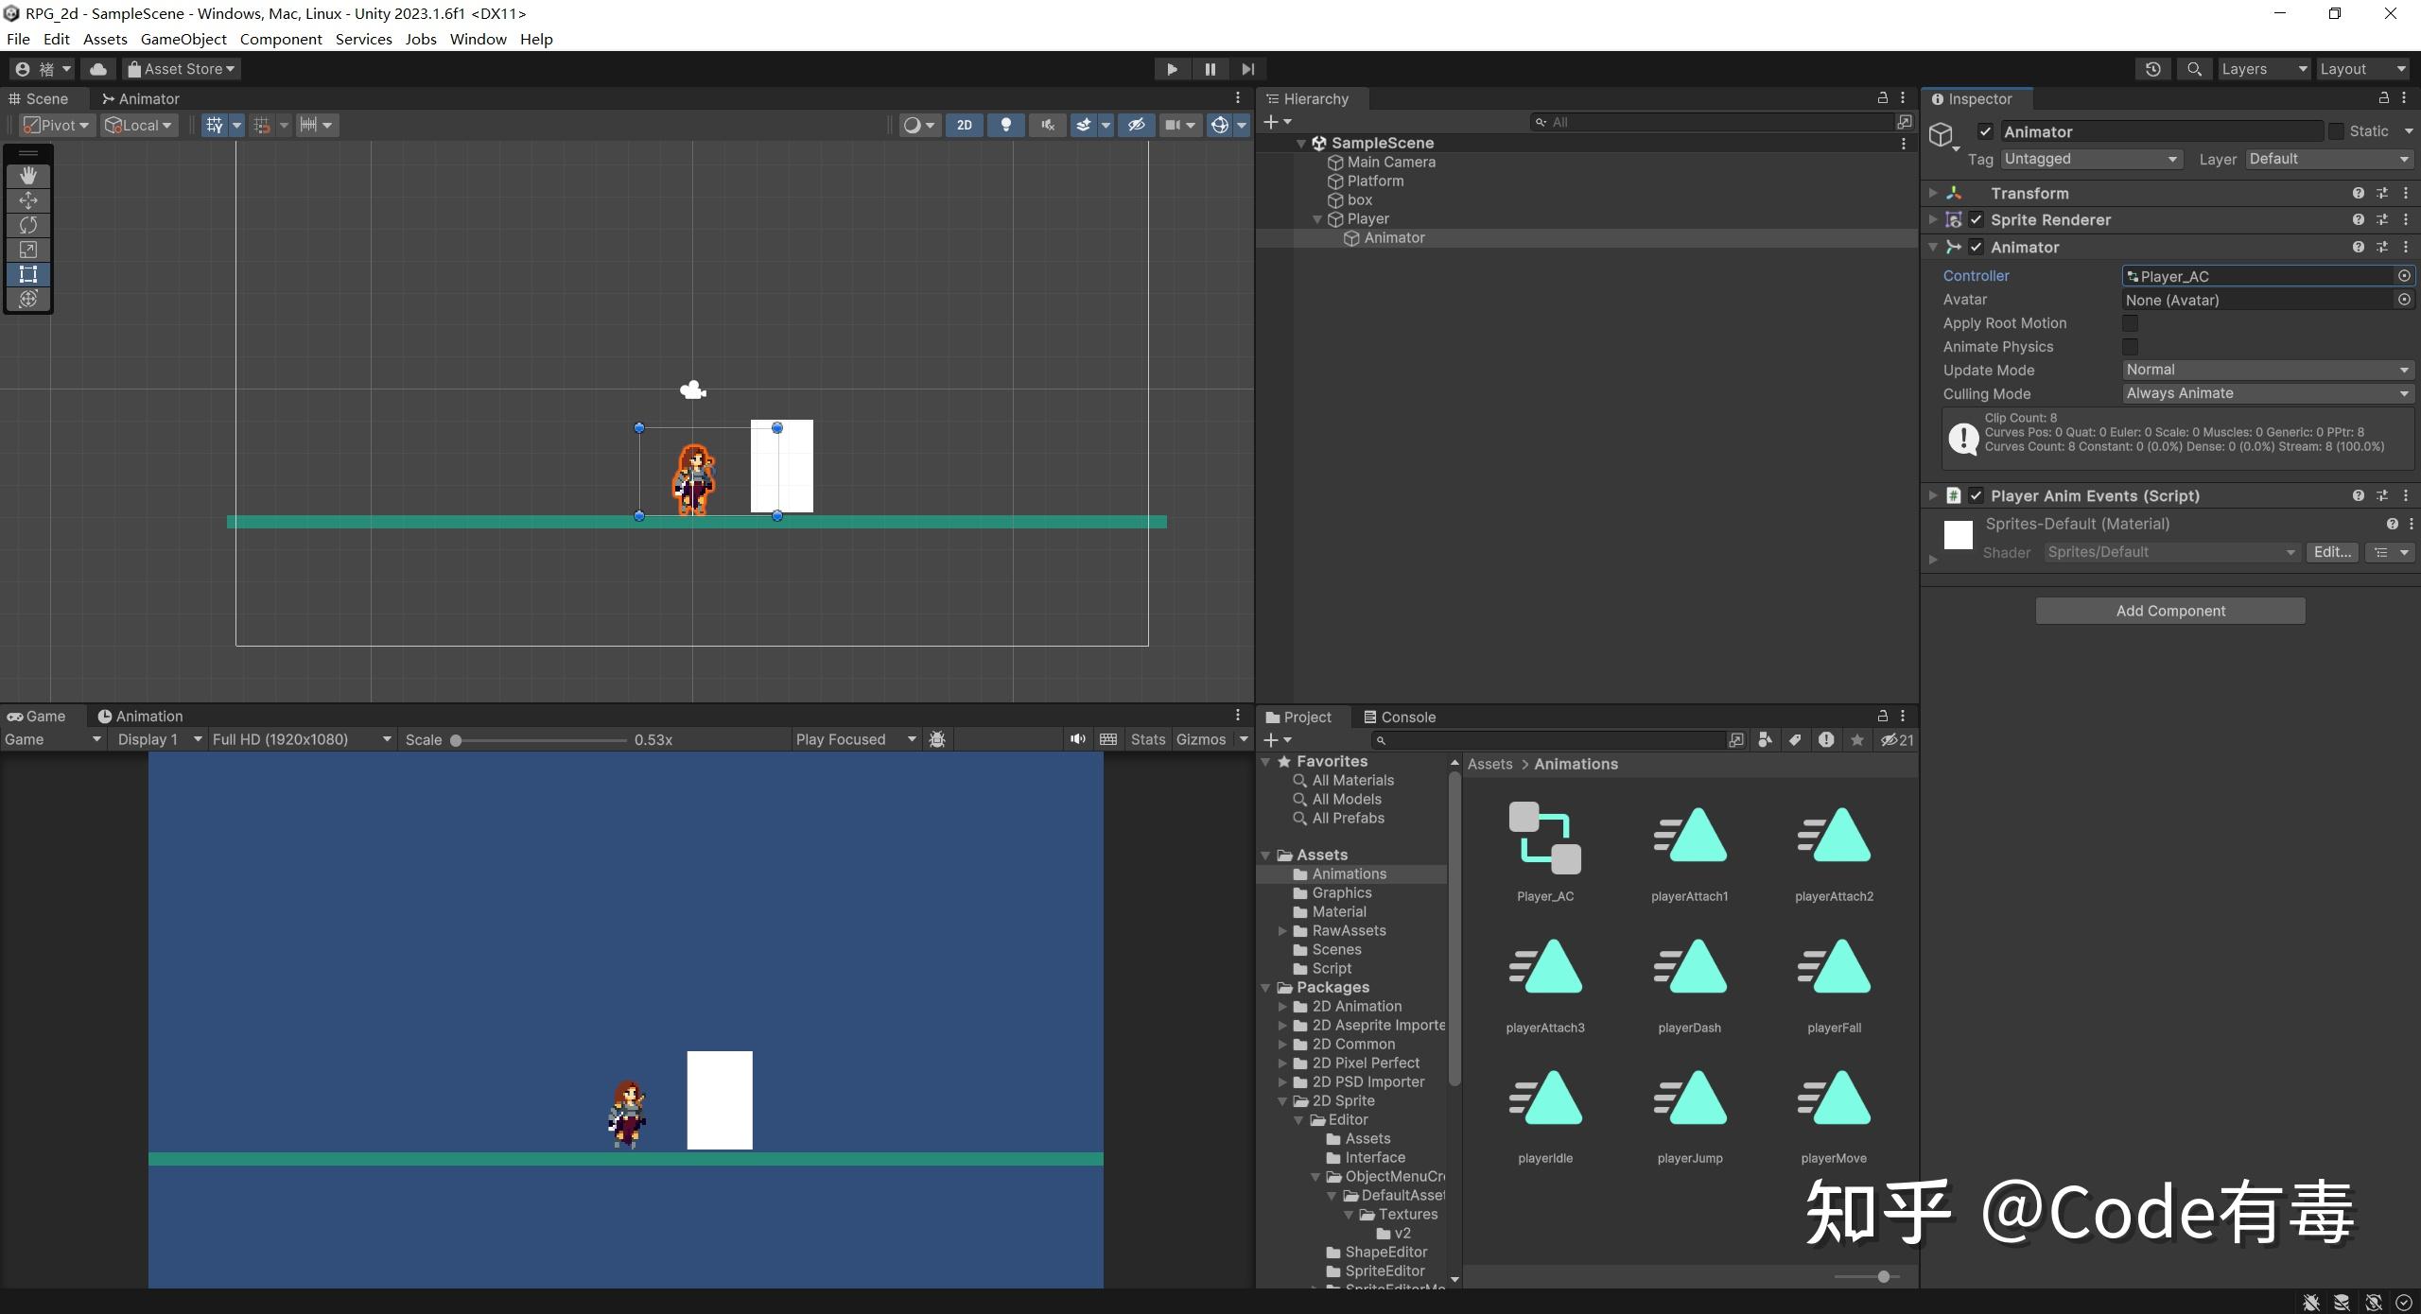The height and width of the screenshot is (1314, 2421).
Task: Select the Hand tool in Scene toolbar
Action: point(28,175)
